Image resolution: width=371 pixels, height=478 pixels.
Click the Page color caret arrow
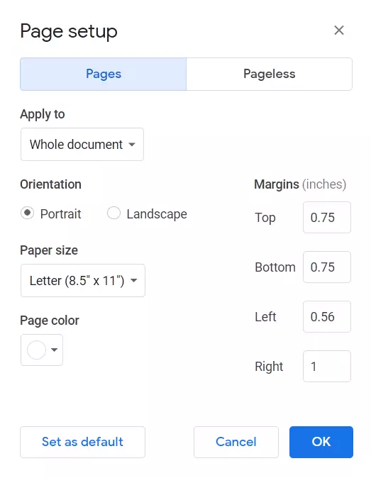click(54, 350)
